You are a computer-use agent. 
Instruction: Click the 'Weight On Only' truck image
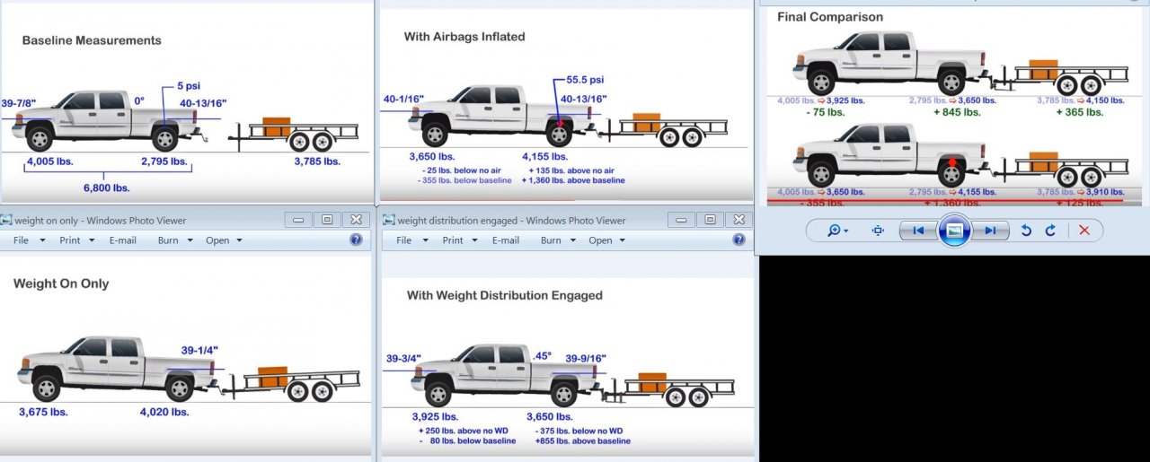click(x=117, y=368)
